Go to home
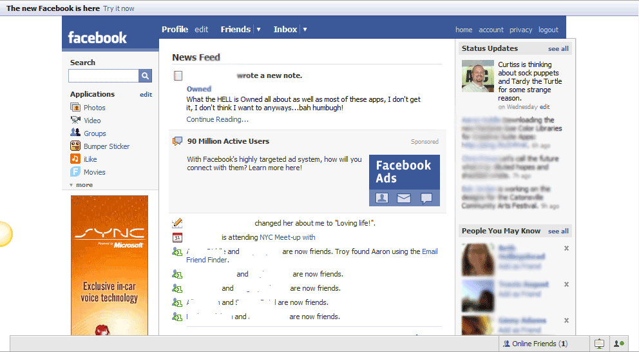639x352 pixels. (464, 30)
